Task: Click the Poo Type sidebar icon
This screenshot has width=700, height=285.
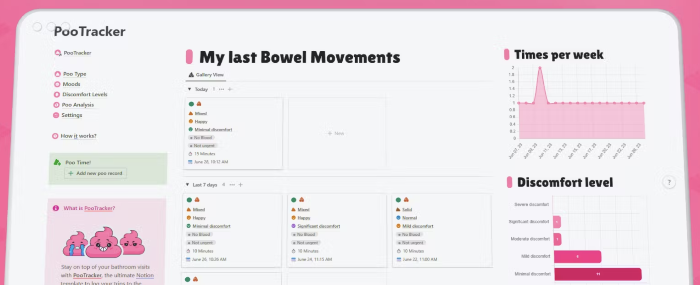Action: coord(57,74)
